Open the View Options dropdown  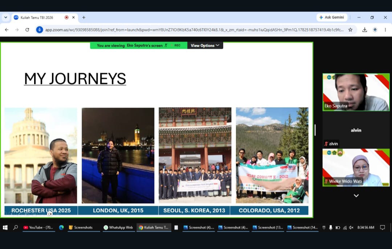(x=205, y=45)
